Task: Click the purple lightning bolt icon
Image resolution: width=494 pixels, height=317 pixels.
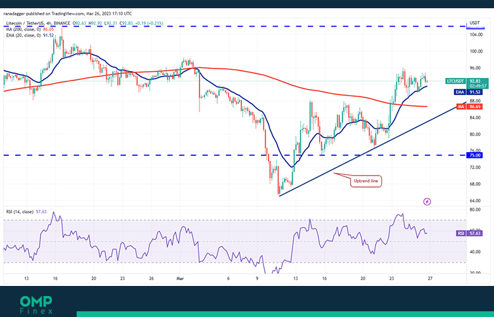Action: point(427,202)
